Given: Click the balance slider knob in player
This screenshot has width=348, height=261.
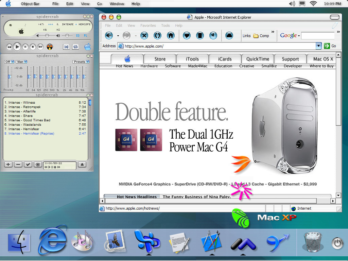Looking at the screenshot, I should pyautogui.click(x=67, y=35).
